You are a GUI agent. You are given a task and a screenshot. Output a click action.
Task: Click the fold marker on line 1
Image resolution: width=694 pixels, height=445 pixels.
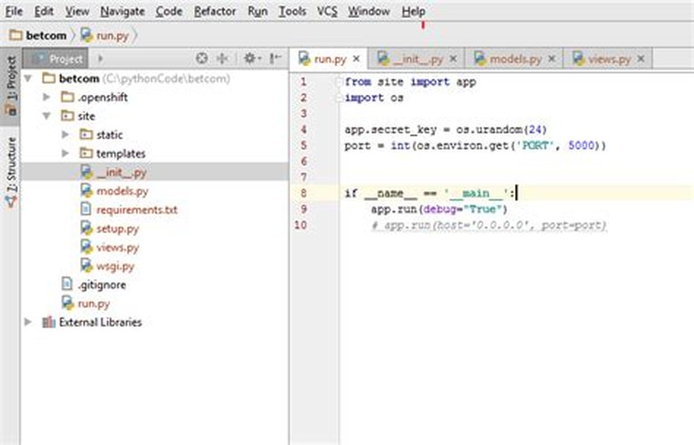tap(338, 82)
